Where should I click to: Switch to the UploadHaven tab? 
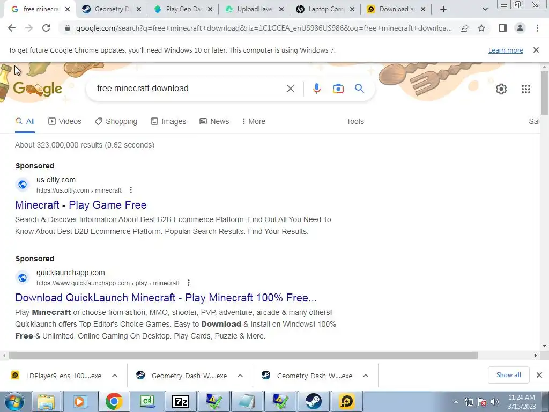point(250,10)
